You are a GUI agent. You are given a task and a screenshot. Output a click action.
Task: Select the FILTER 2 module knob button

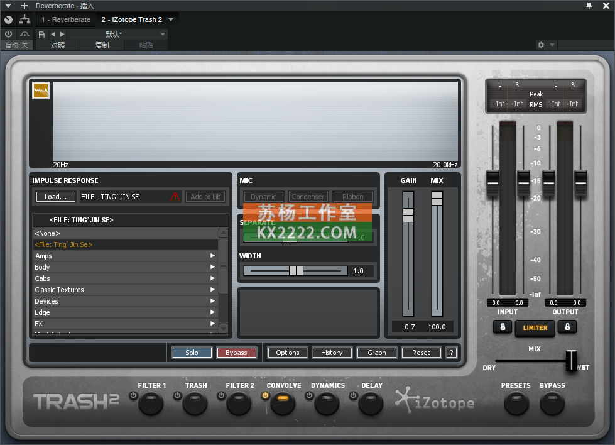pyautogui.click(x=239, y=404)
